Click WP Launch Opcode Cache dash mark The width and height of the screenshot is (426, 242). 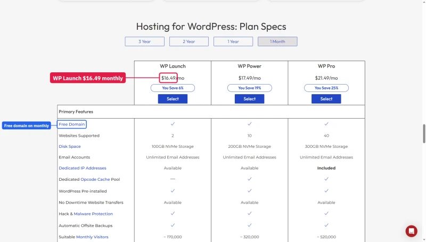tap(173, 179)
